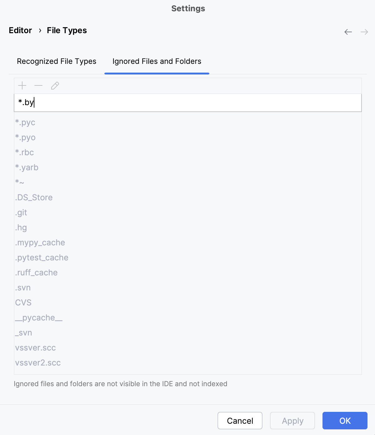Image resolution: width=375 pixels, height=435 pixels.
Task: Click the add pattern plus icon
Action: click(22, 85)
